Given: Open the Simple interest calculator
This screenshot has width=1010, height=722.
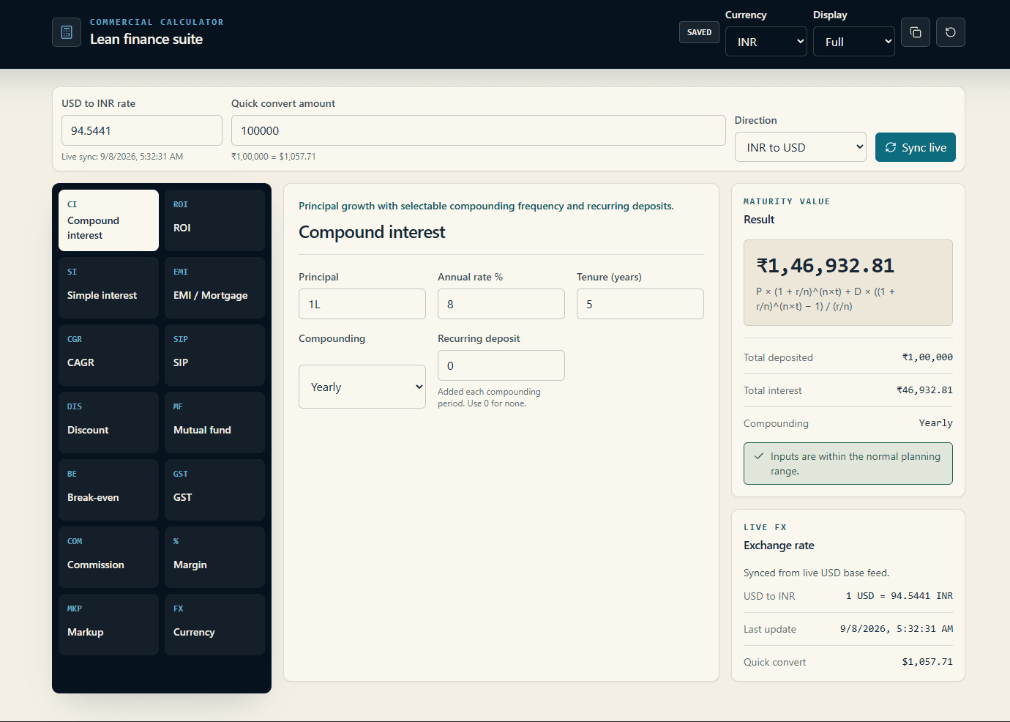Looking at the screenshot, I should click(x=108, y=288).
